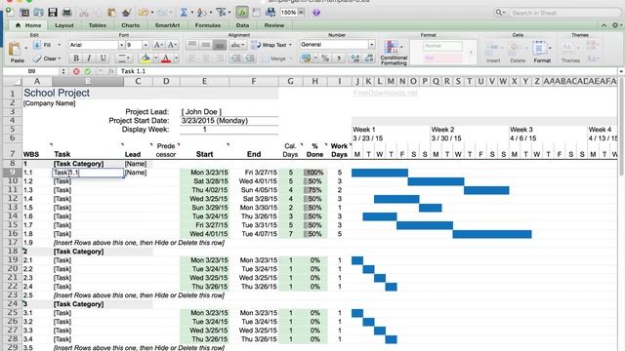Viewport: 625px width, 351px height.
Task: Switch to the Tables tab
Action: point(98,25)
